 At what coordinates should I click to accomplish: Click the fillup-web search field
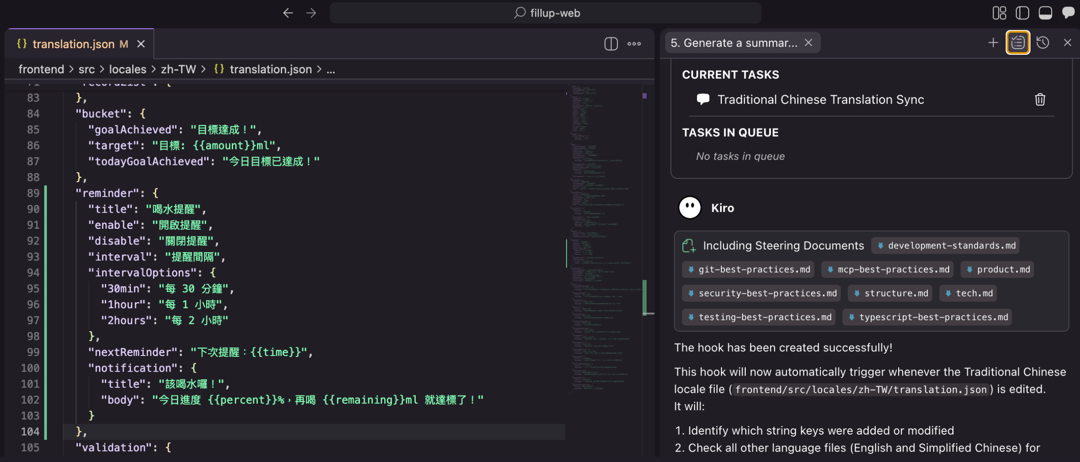tap(546, 13)
